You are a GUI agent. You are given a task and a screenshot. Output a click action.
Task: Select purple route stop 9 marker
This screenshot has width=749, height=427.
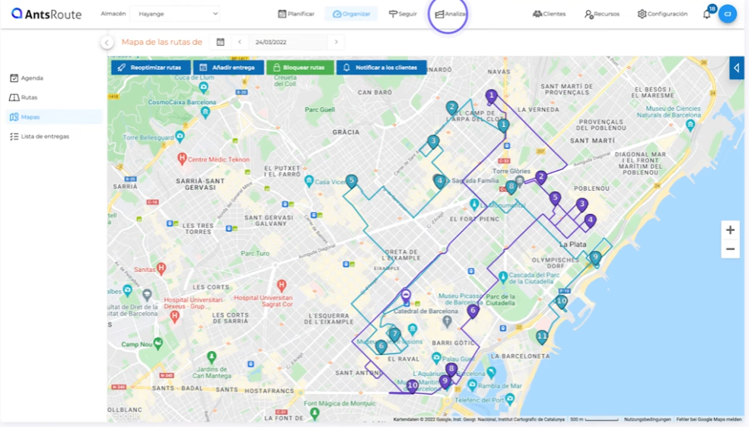coord(445,381)
